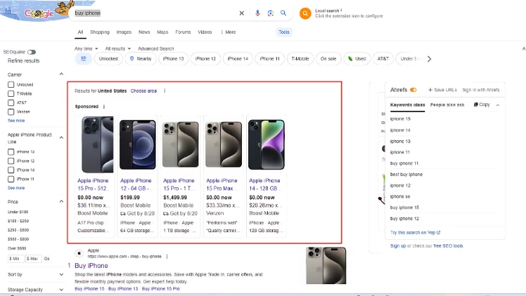Image resolution: width=526 pixels, height=296 pixels.
Task: Click the plus icon for Save URLs
Action: coord(430,90)
